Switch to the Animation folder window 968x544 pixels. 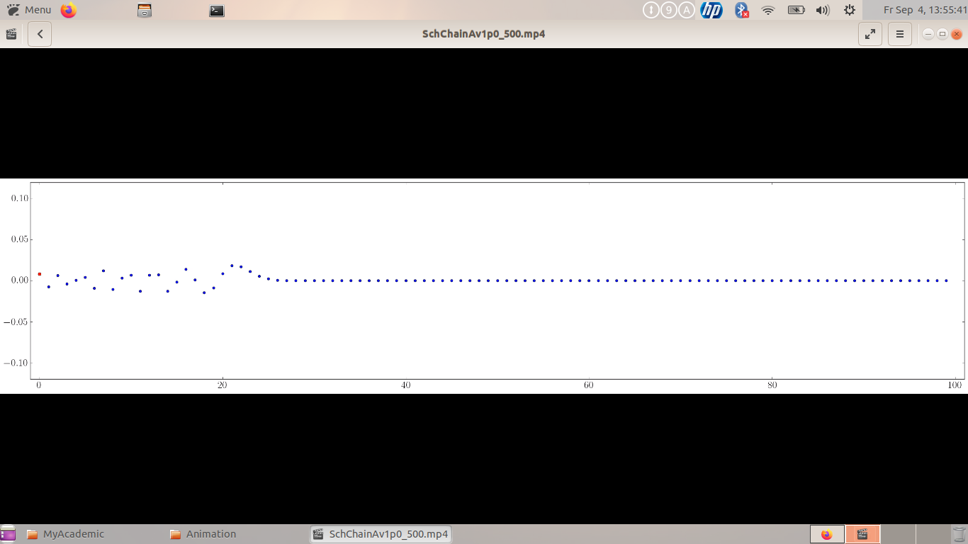203,534
